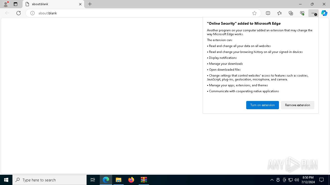The width and height of the screenshot is (330, 185).
Task: Select the about:blank tab
Action: tap(53, 4)
